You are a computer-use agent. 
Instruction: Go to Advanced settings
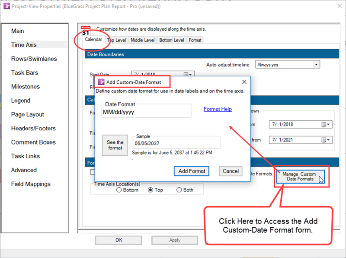24,170
